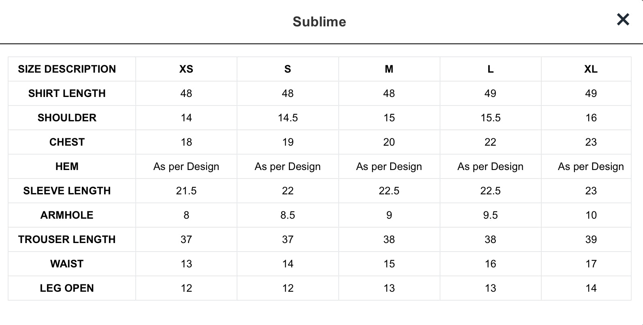
Task: Click the ARMHOLE row label
Action: click(x=67, y=215)
